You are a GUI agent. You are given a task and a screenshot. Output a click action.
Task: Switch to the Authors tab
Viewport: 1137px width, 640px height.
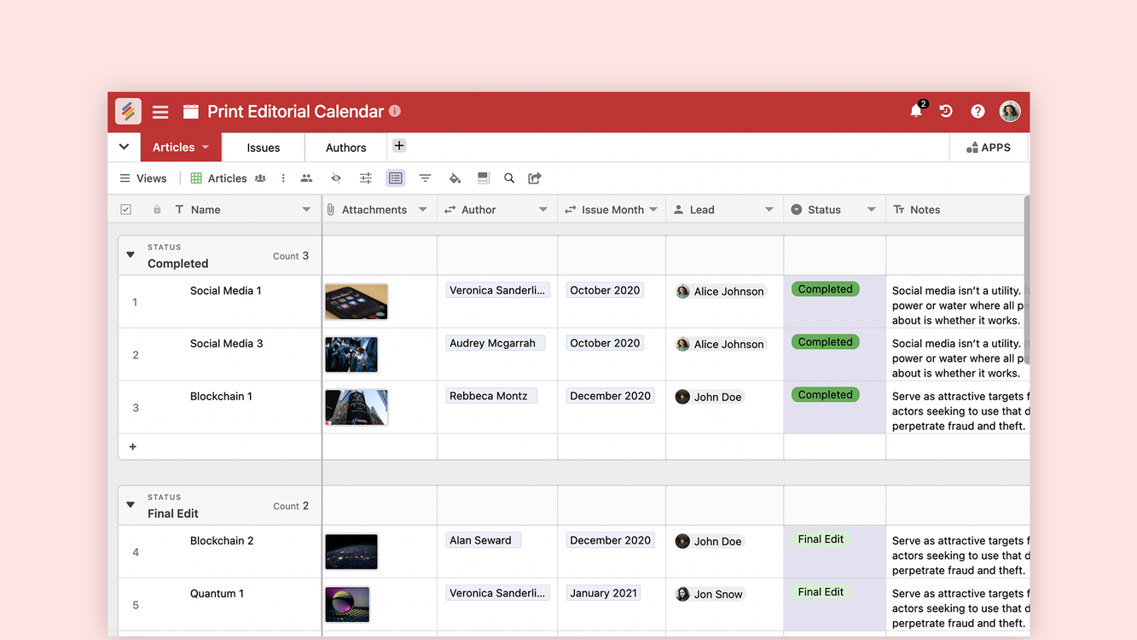(x=345, y=148)
